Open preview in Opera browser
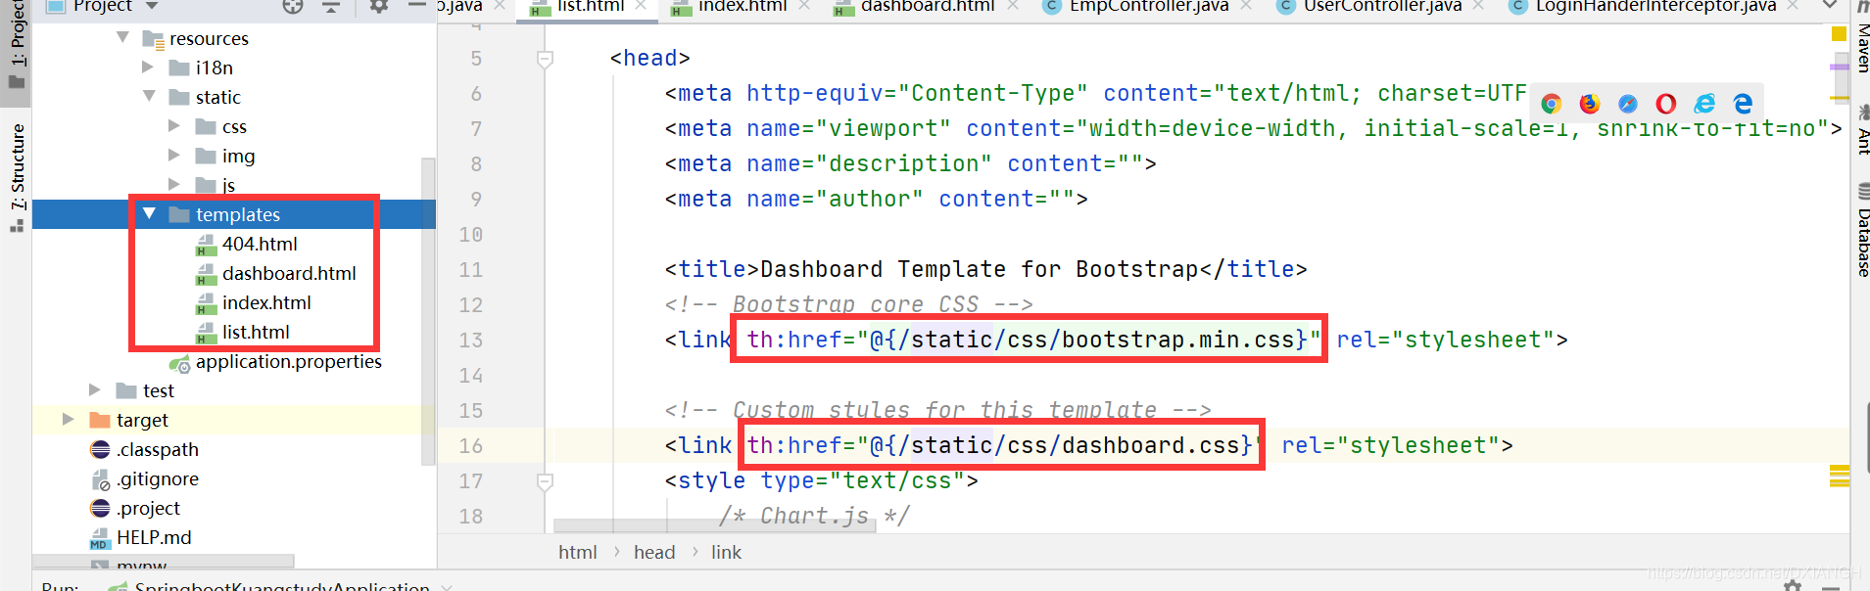Screen dimensions: 1870x591 [1665, 104]
